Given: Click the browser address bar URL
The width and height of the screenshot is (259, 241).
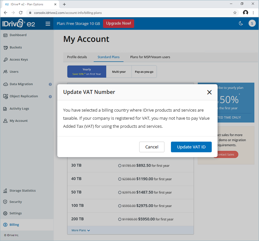Looking at the screenshot, I should pos(68,13).
